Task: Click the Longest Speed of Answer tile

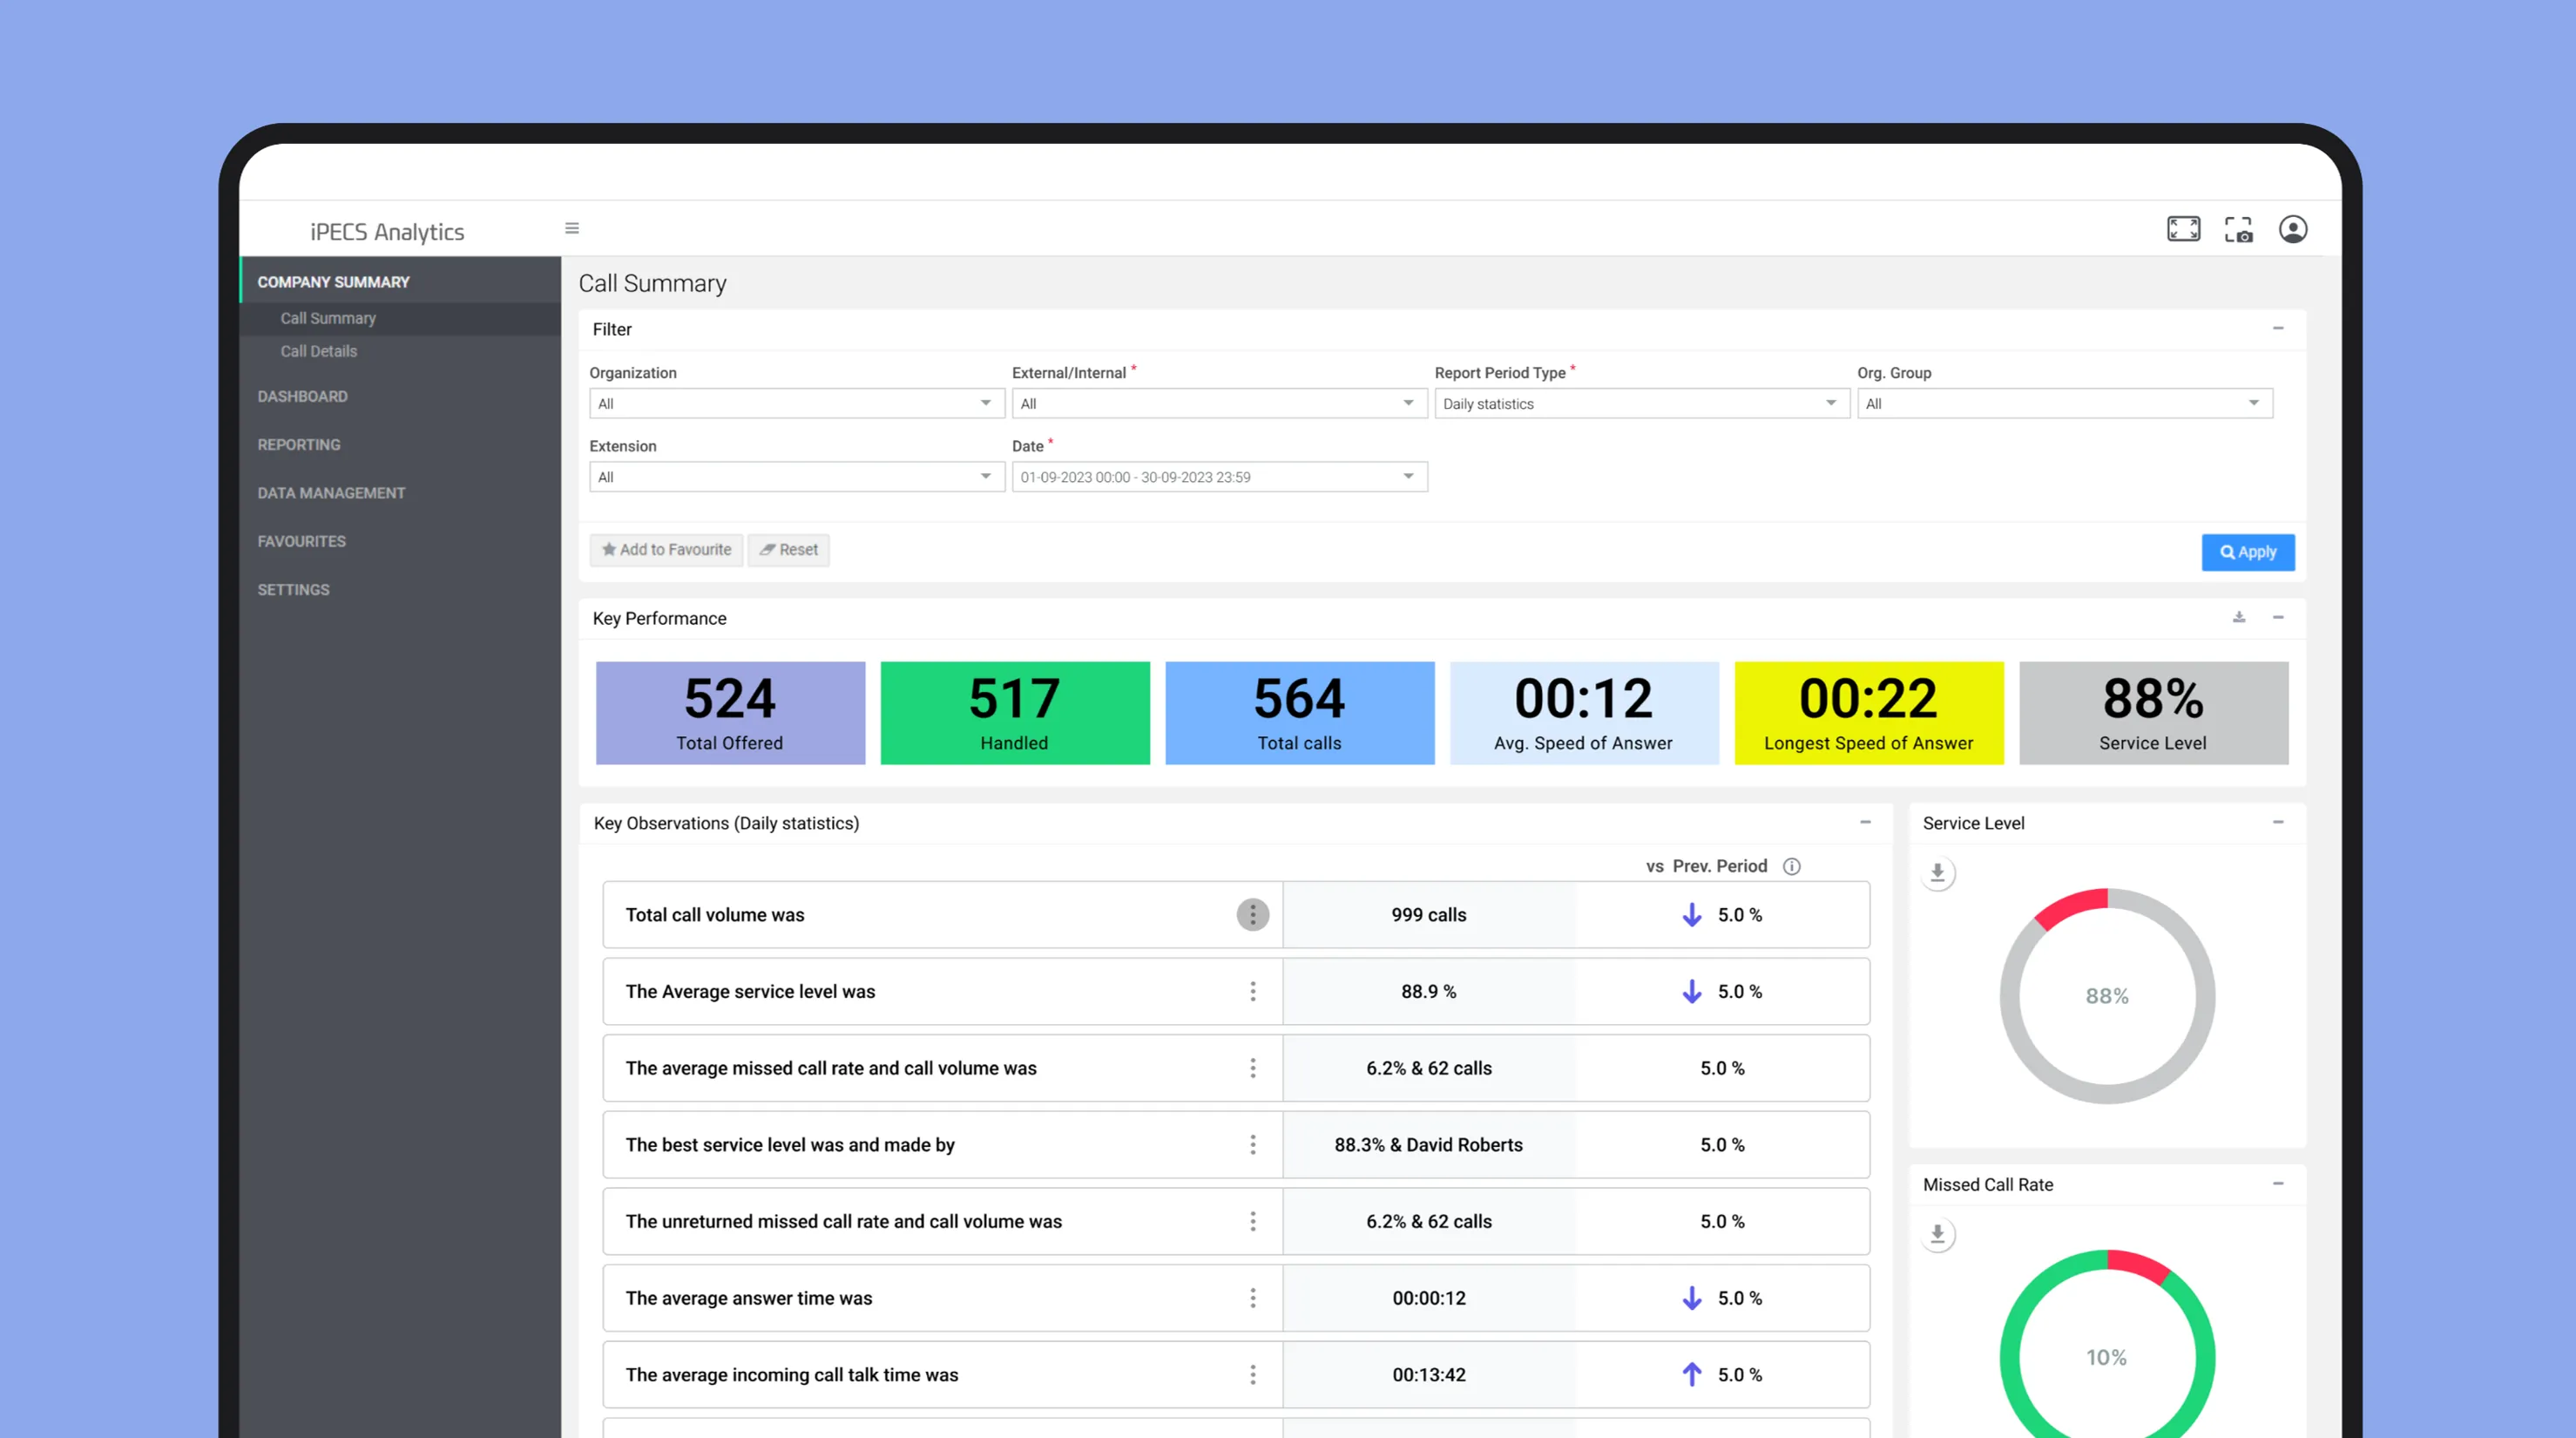Action: coord(1868,714)
